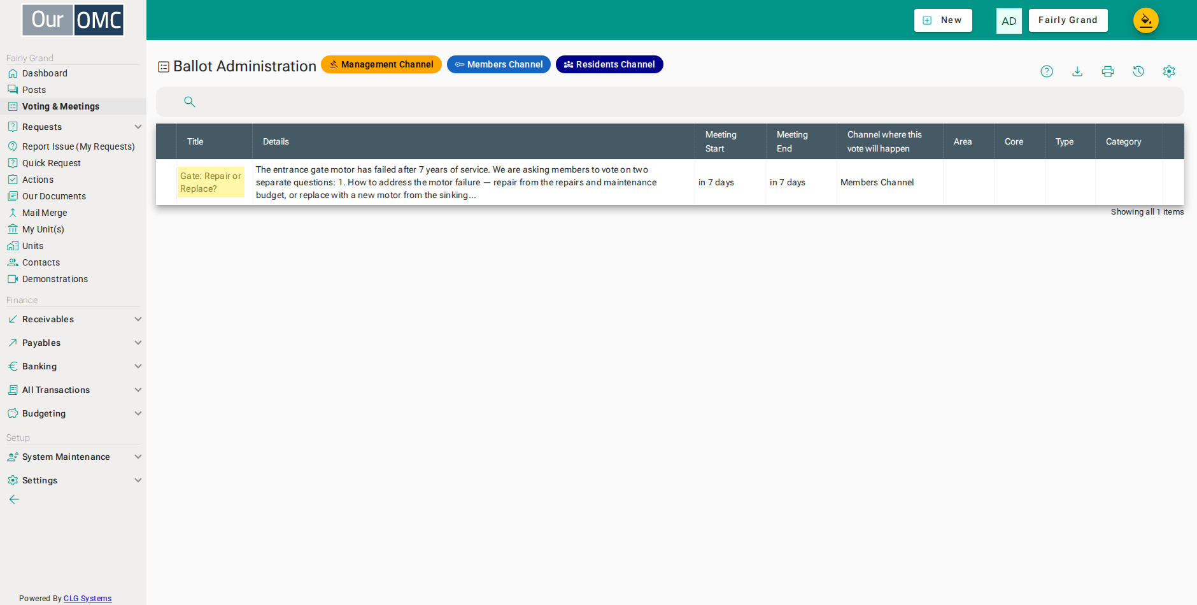1197x605 pixels.
Task: Click the New button
Action: (943, 20)
